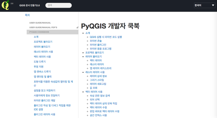Screen dimensions: 217x118
Task: Click 레이어 불러오기 in main contents list
Action: [94, 57]
